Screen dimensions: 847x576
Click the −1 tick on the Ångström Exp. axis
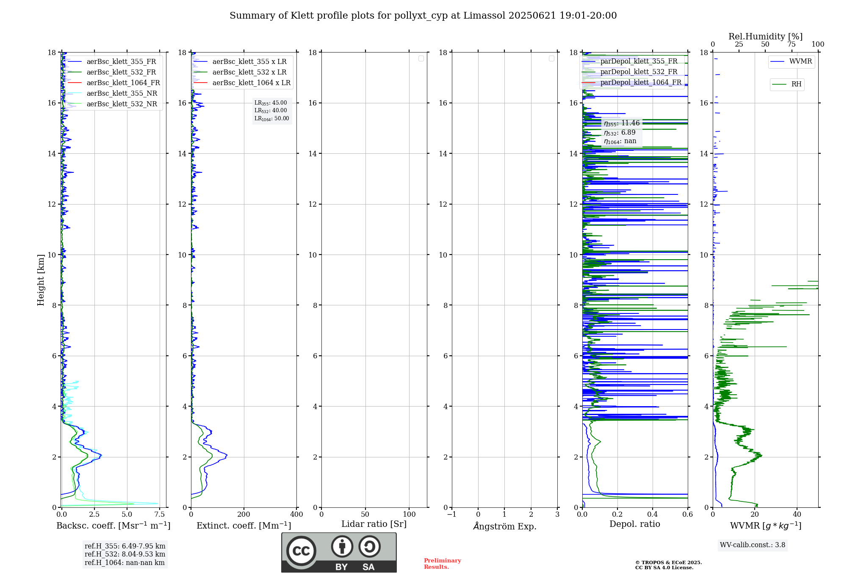(451, 515)
